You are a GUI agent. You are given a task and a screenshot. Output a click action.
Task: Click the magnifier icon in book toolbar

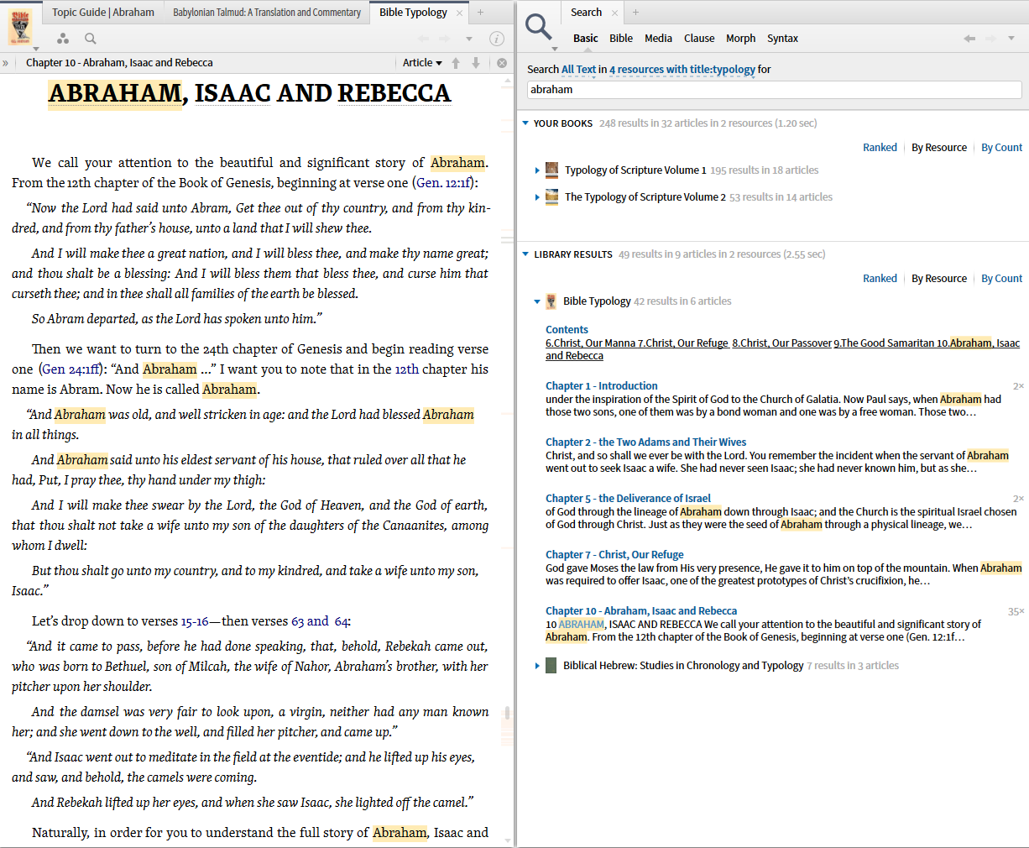pyautogui.click(x=91, y=39)
